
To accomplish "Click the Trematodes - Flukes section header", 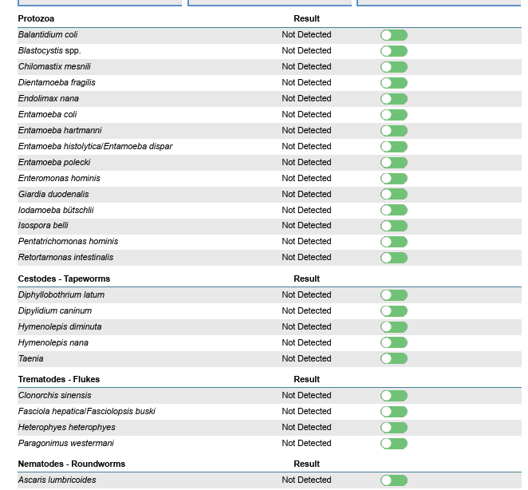I will point(59,379).
